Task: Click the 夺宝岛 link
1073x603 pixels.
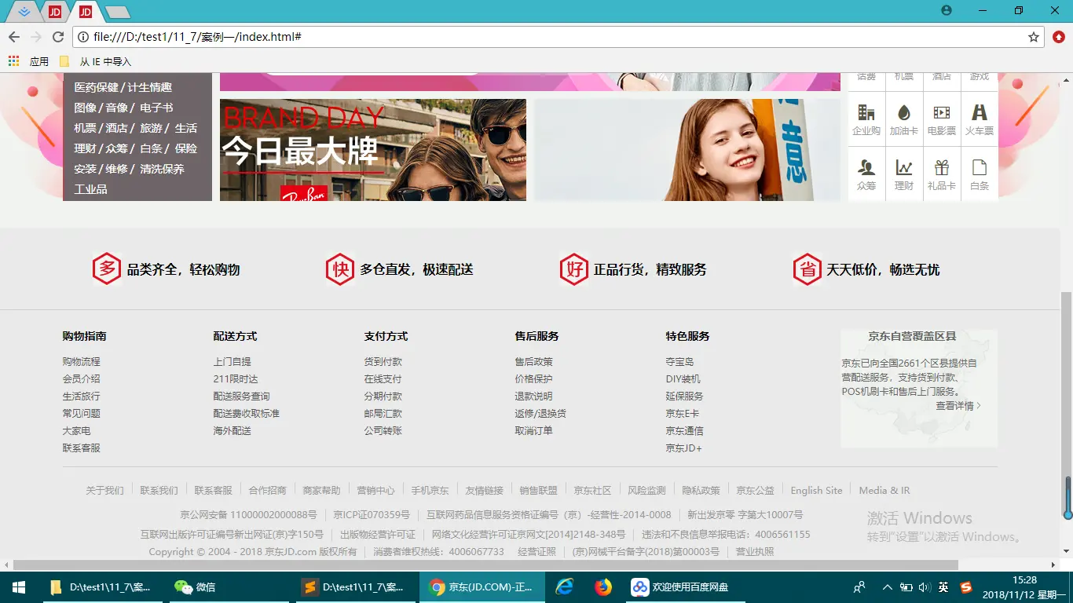Action: [679, 362]
